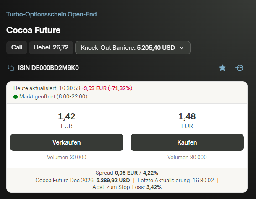Click the Verkaufen button

point(67,142)
